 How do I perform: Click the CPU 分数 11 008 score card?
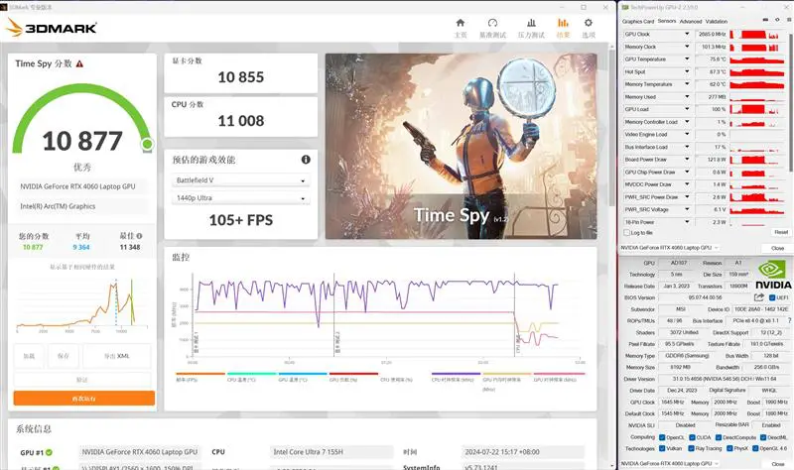point(240,116)
